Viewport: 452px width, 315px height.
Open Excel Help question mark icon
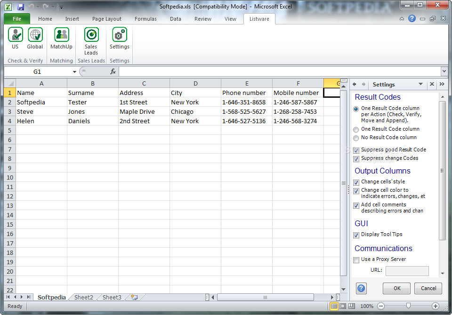pos(412,19)
